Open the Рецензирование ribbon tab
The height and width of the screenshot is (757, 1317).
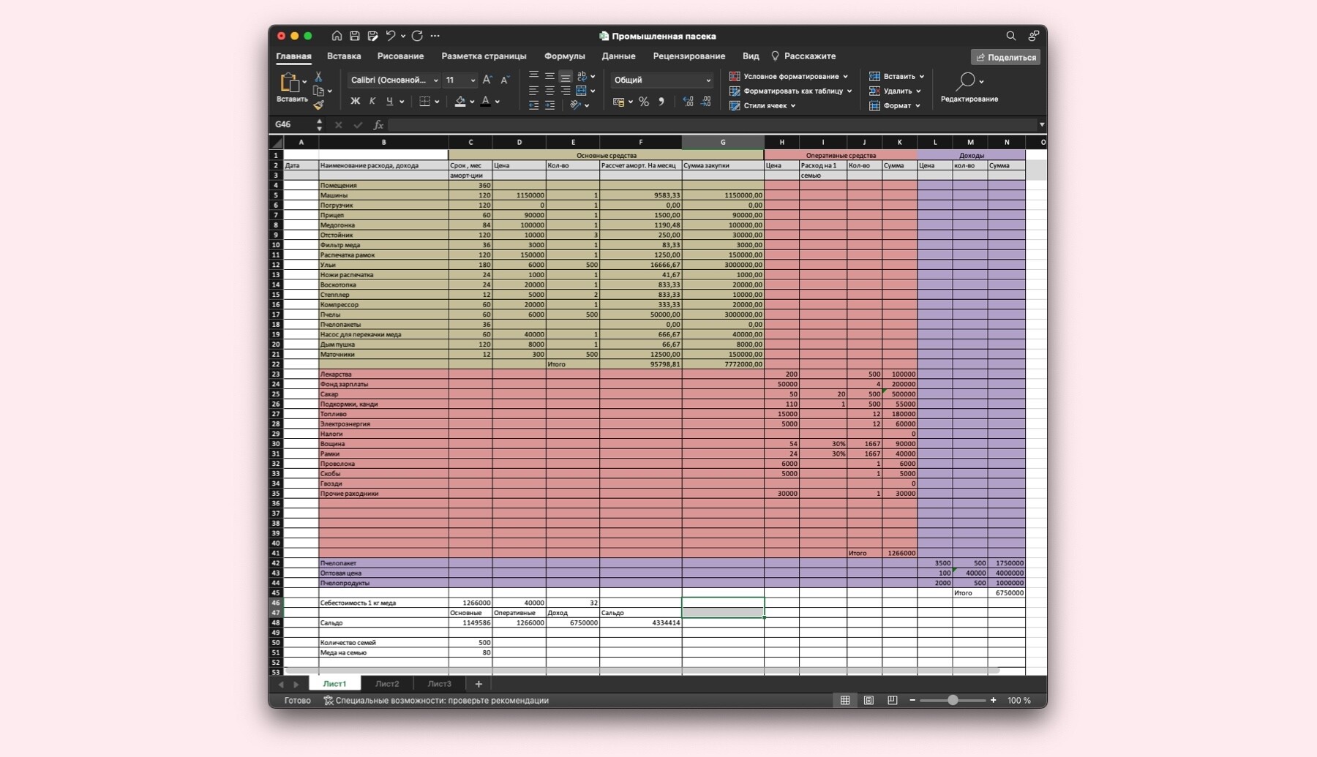(x=689, y=56)
